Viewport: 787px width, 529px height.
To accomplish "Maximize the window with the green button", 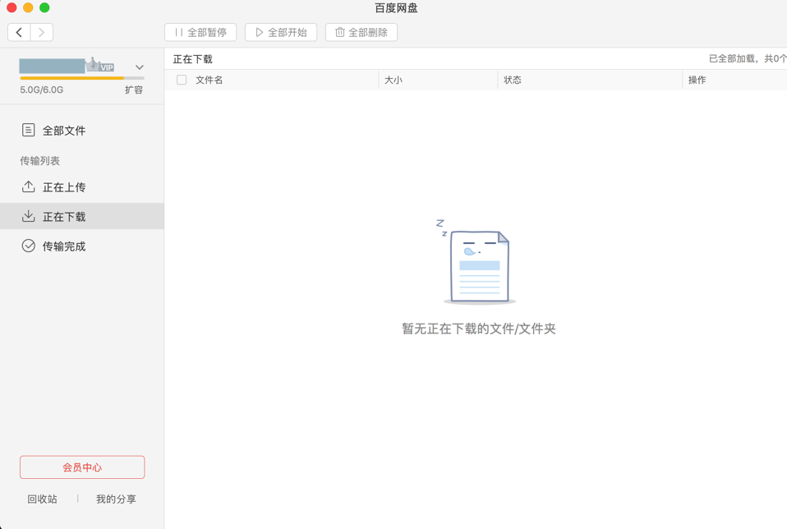I will 44,7.
